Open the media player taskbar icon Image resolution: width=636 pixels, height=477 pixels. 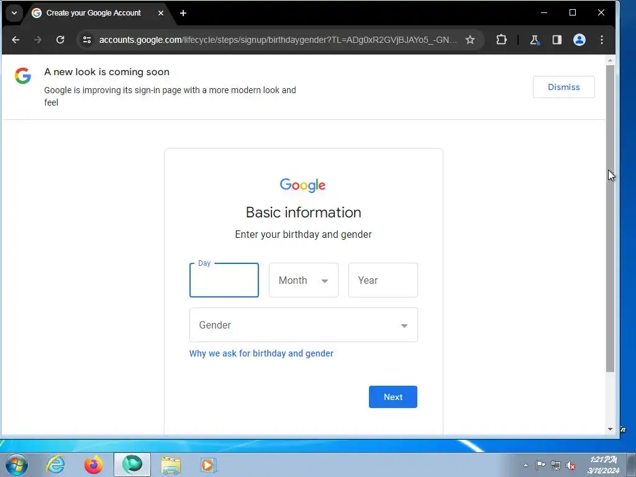209,465
